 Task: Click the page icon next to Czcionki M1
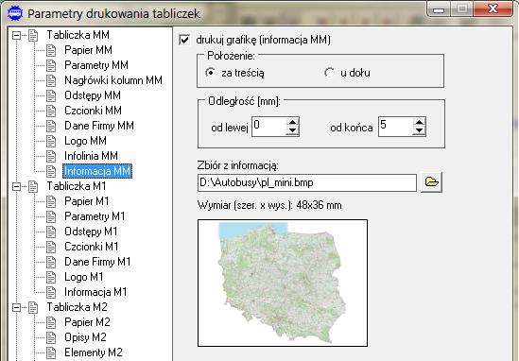51,247
